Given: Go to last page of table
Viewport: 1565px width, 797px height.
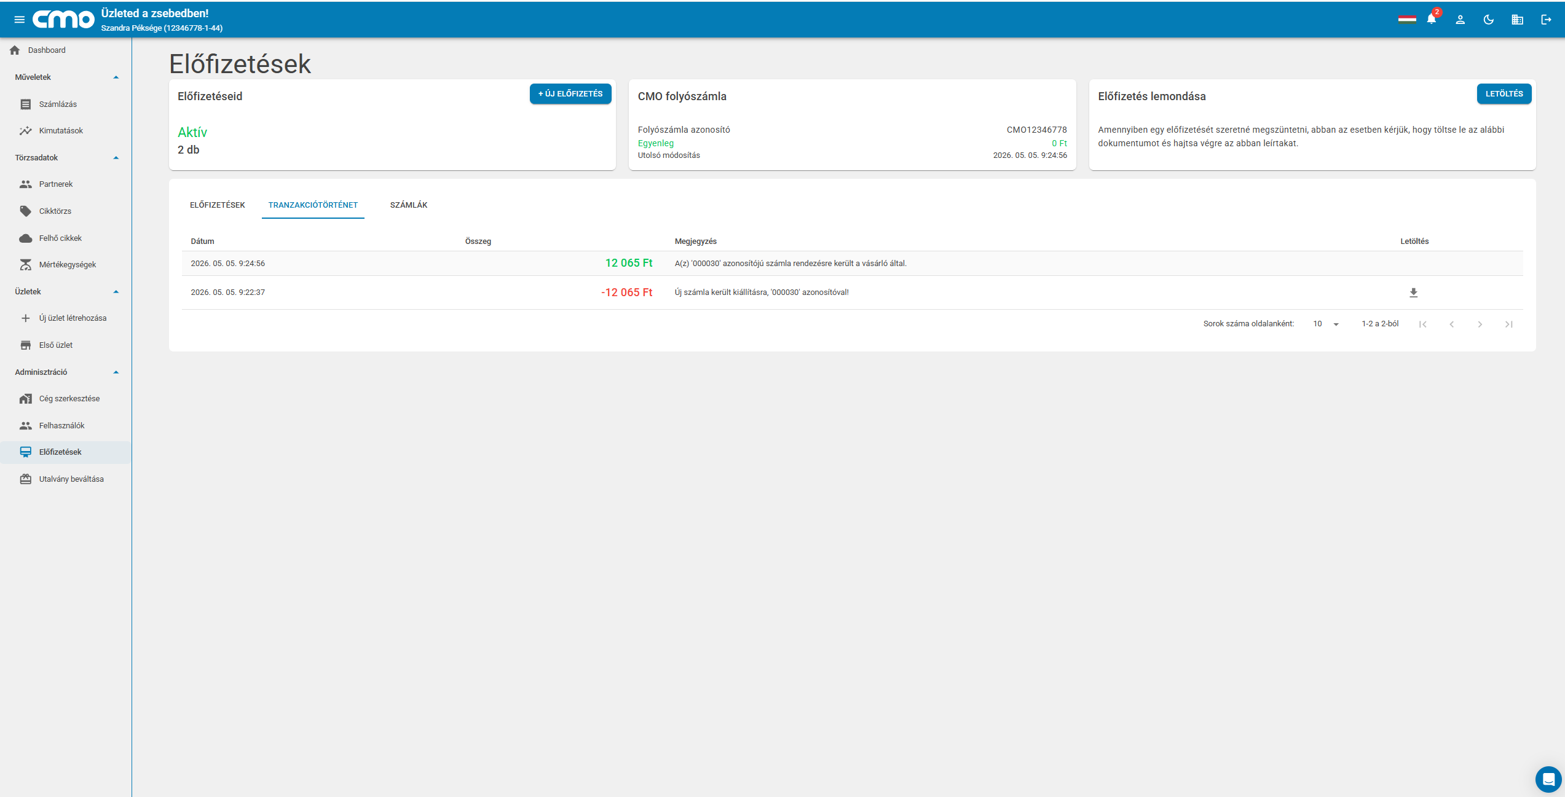Looking at the screenshot, I should point(1508,324).
